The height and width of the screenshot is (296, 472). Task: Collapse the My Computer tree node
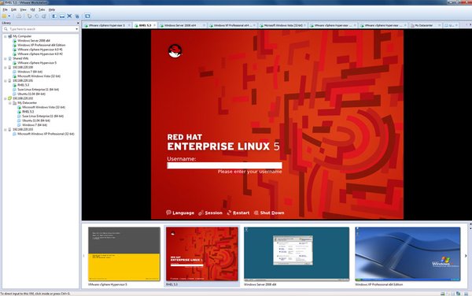[x=6, y=36]
